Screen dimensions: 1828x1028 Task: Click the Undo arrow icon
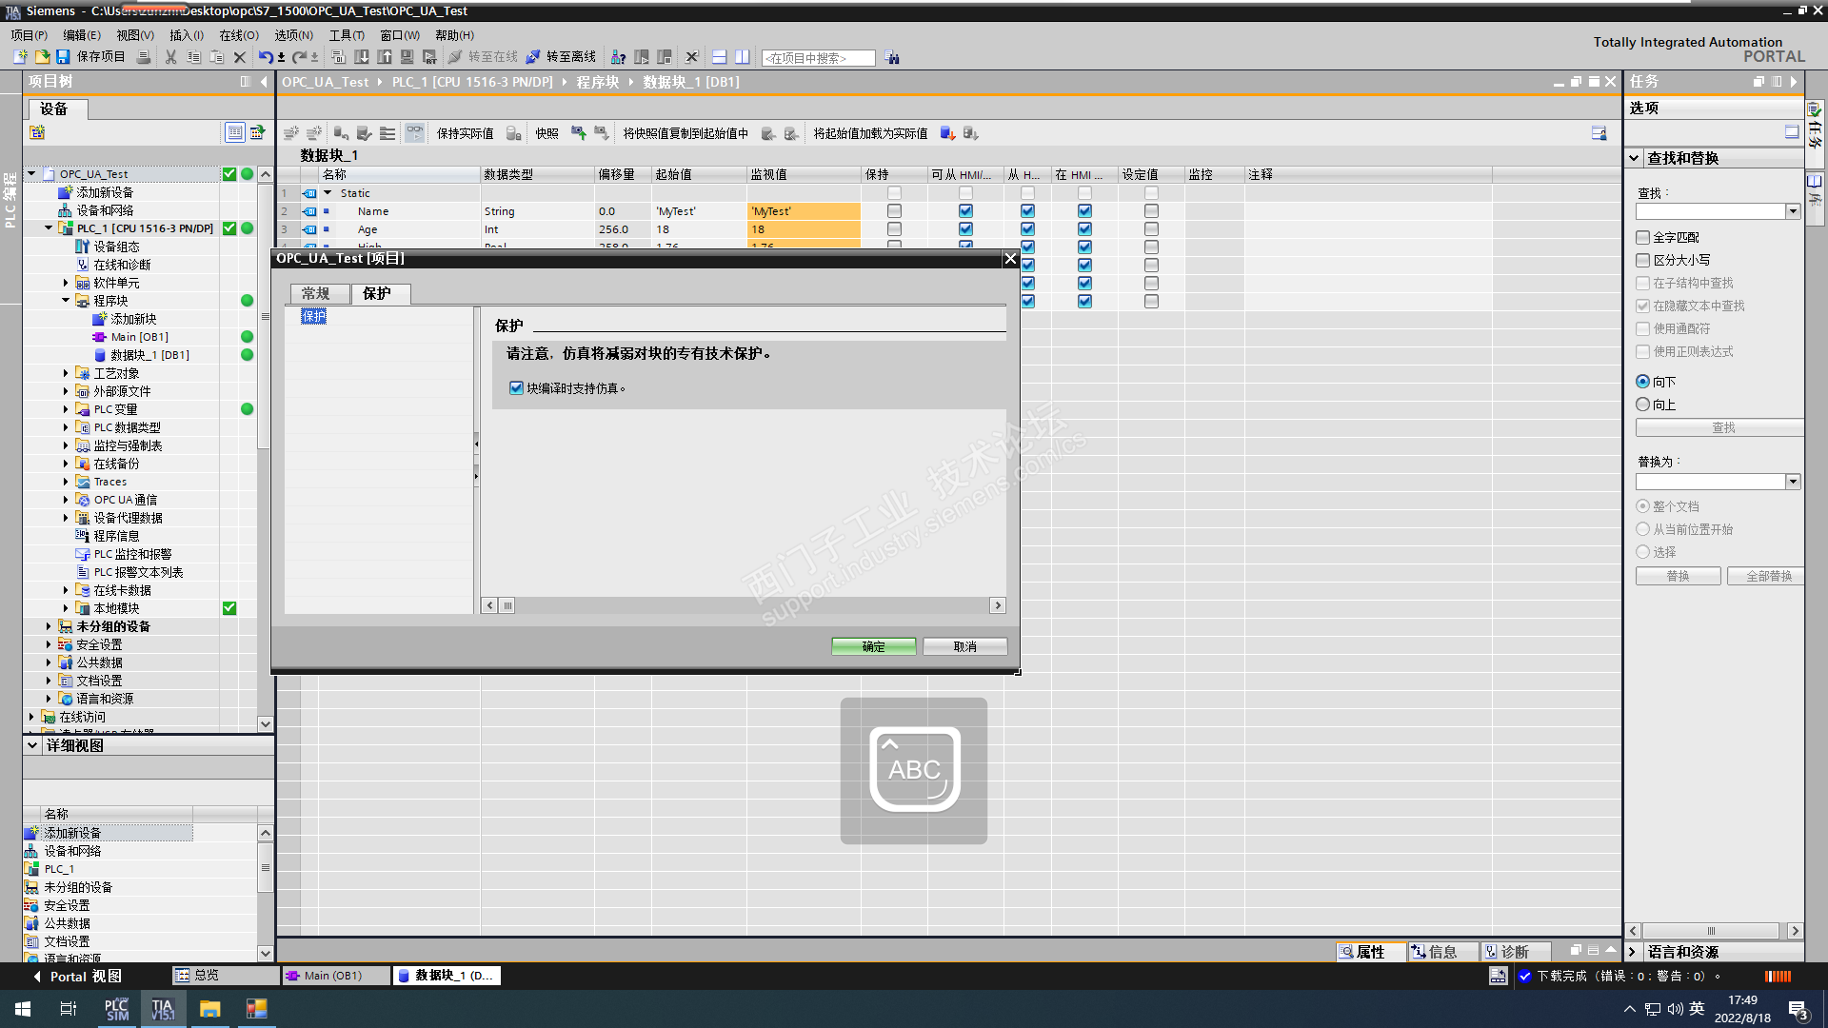[266, 57]
